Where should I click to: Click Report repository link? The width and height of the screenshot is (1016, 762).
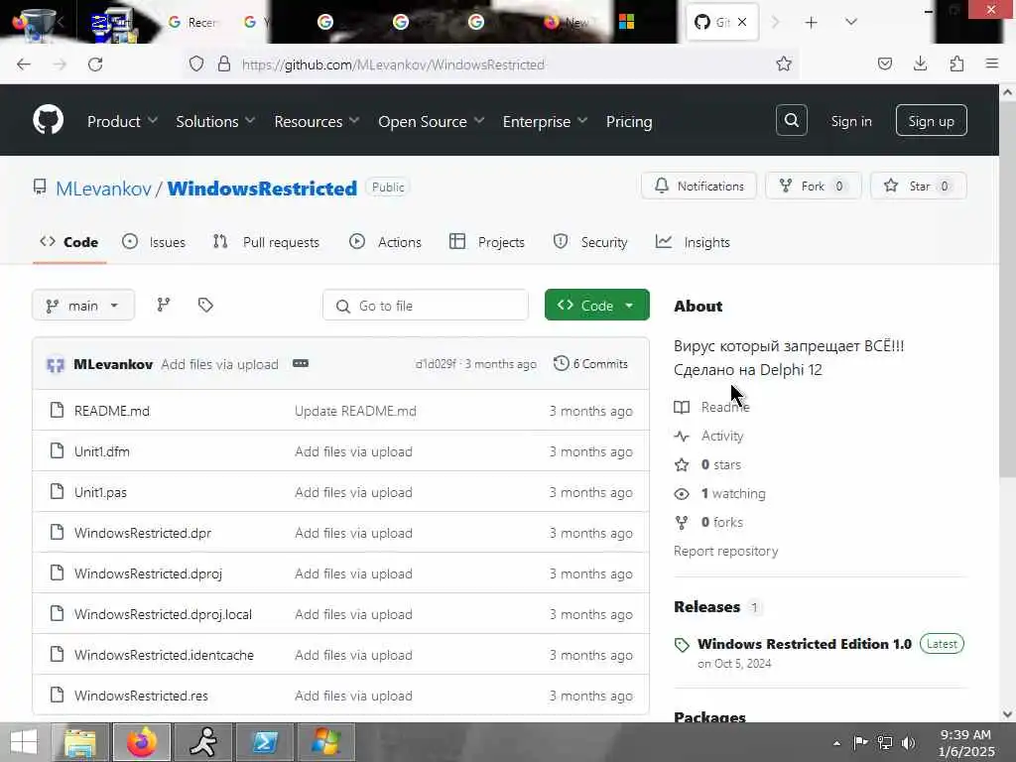click(x=725, y=551)
